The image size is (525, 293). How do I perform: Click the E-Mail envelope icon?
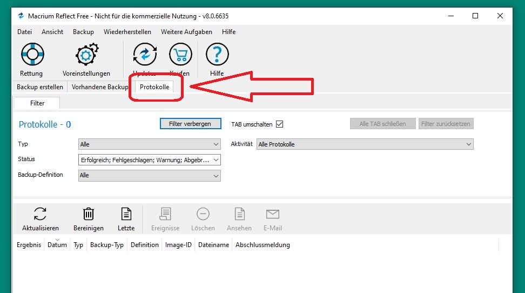[273, 214]
